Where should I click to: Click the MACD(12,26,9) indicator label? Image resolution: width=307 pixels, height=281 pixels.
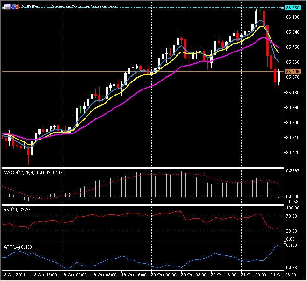coord(34,173)
